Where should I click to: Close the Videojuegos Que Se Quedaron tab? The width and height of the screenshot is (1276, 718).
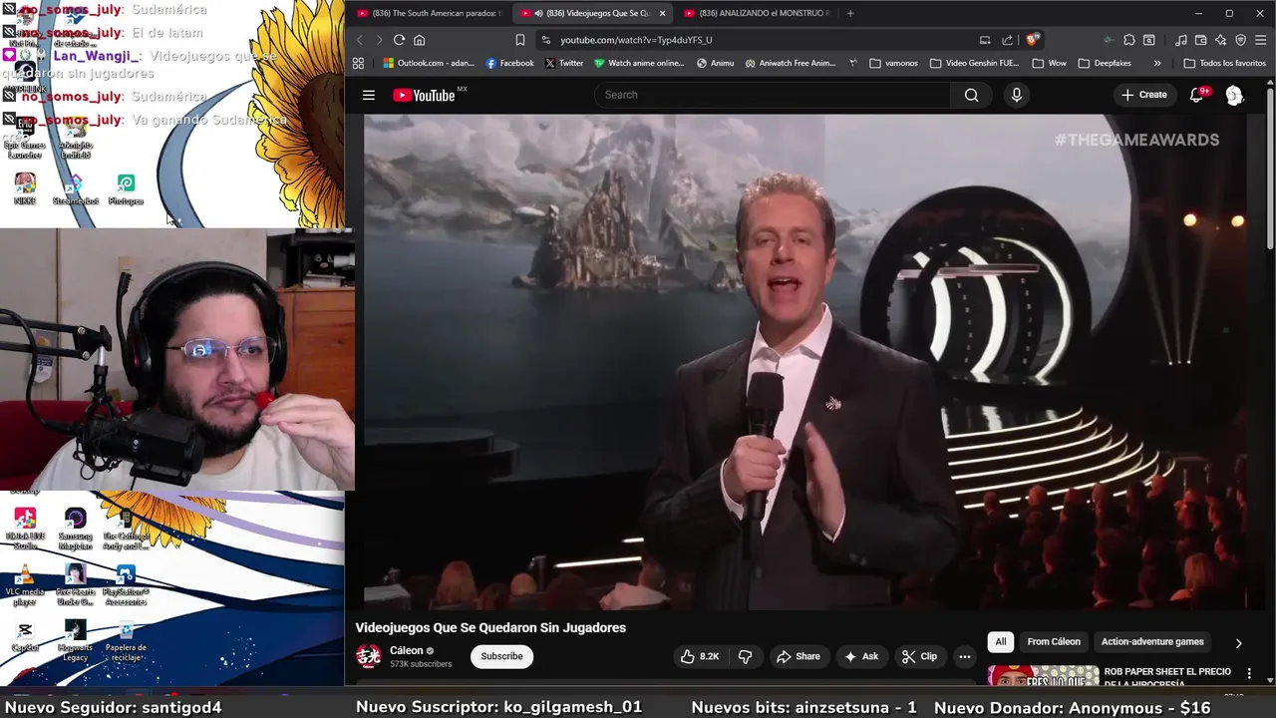point(662,13)
